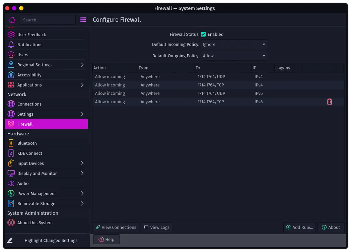Sort rules by the Action column header
Image resolution: width=351 pixels, height=252 pixels.
[115, 68]
